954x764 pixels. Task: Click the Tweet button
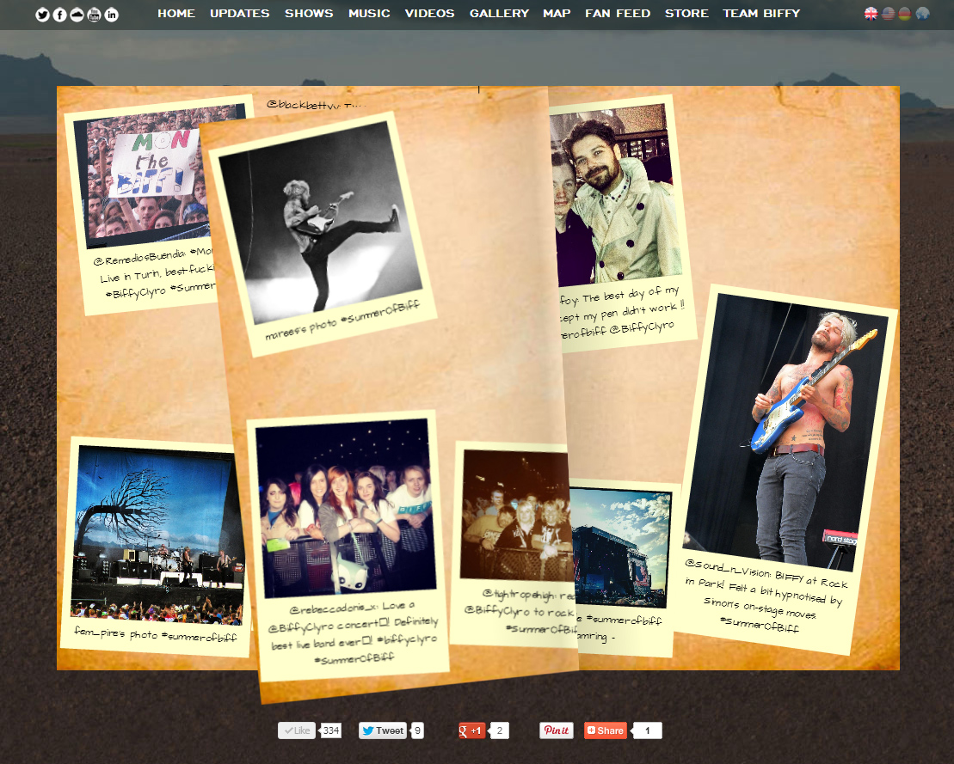coord(382,730)
